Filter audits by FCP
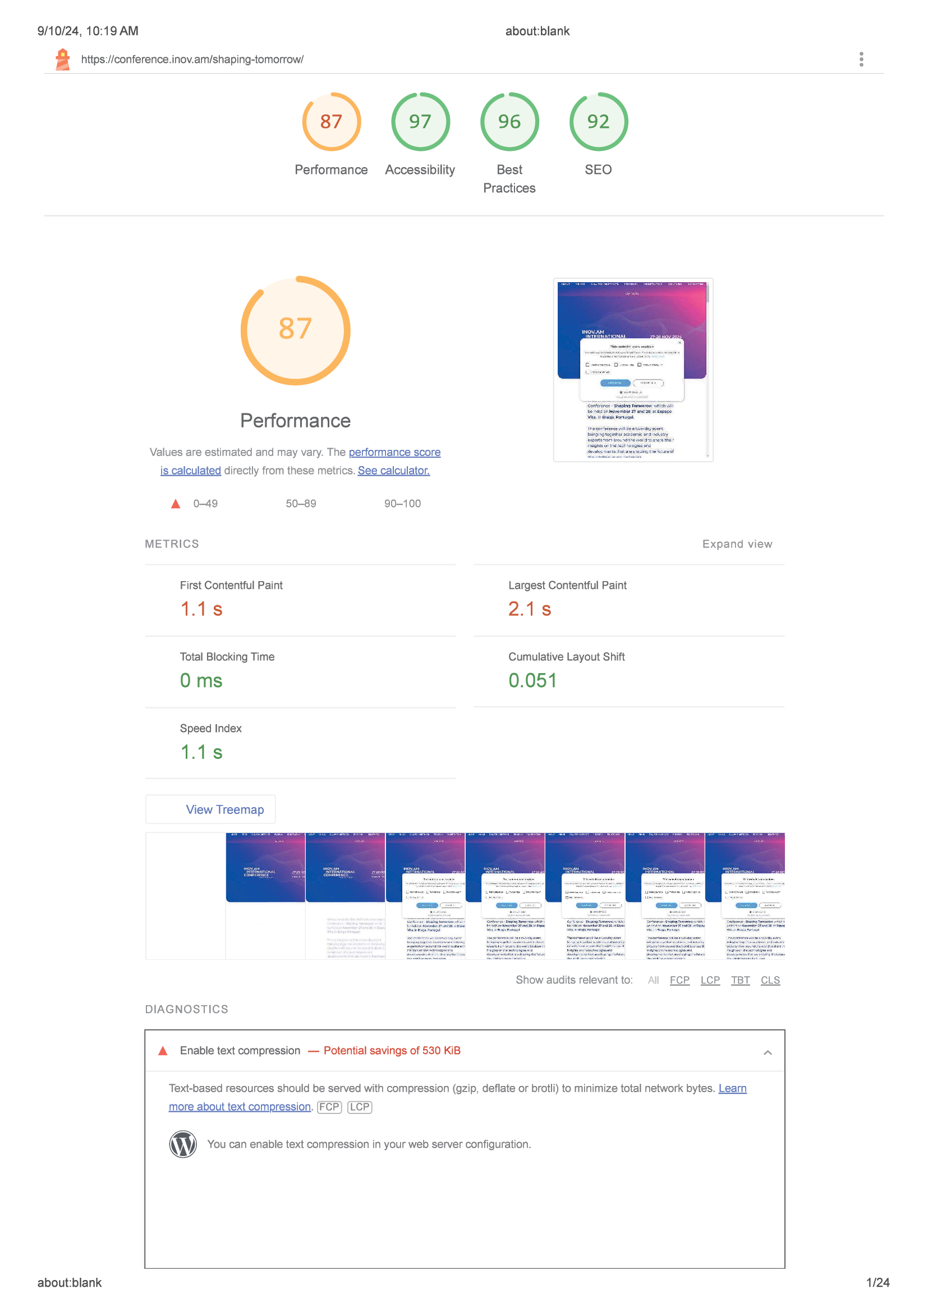 click(679, 980)
